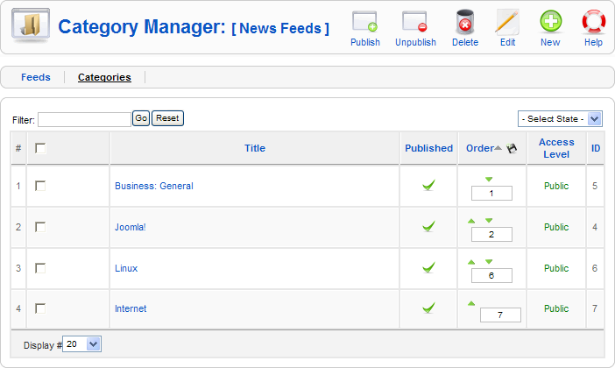
Task: Tick the select-all checkbox in header
Action: coord(40,148)
